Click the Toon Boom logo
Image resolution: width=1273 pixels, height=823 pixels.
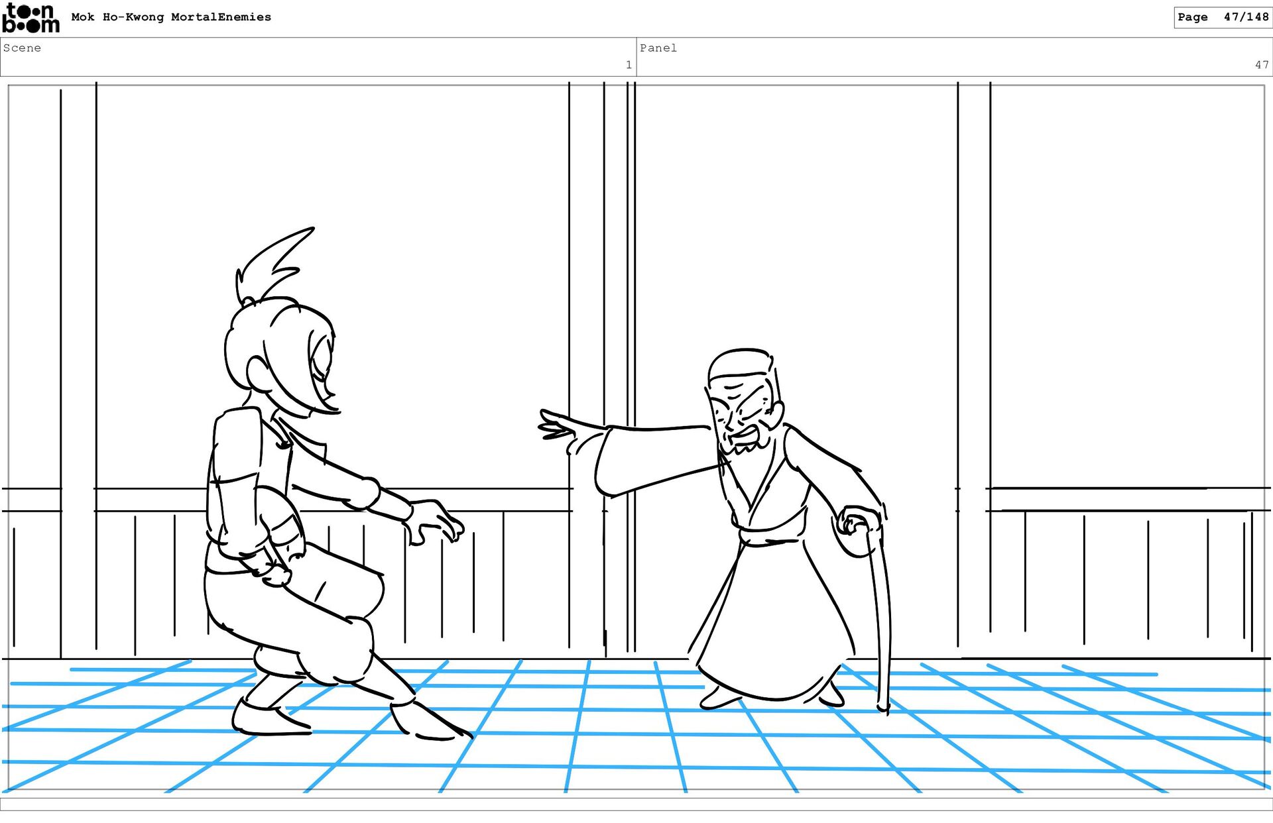click(x=30, y=18)
